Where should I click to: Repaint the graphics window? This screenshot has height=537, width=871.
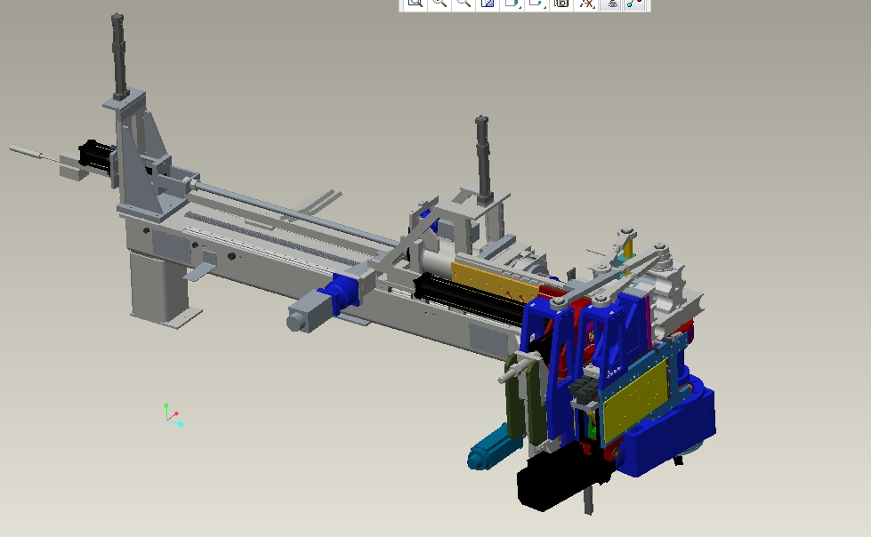488,3
